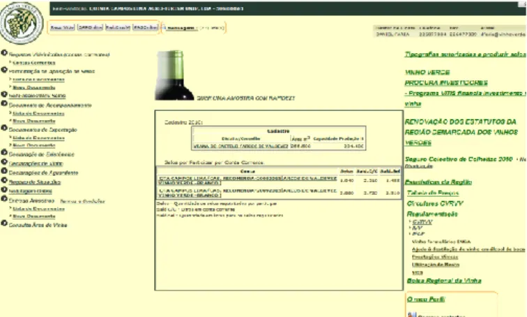Click the bullet icon beside Declaração de Existências
Viewport: 527px width, 317px height.
tap(4, 152)
